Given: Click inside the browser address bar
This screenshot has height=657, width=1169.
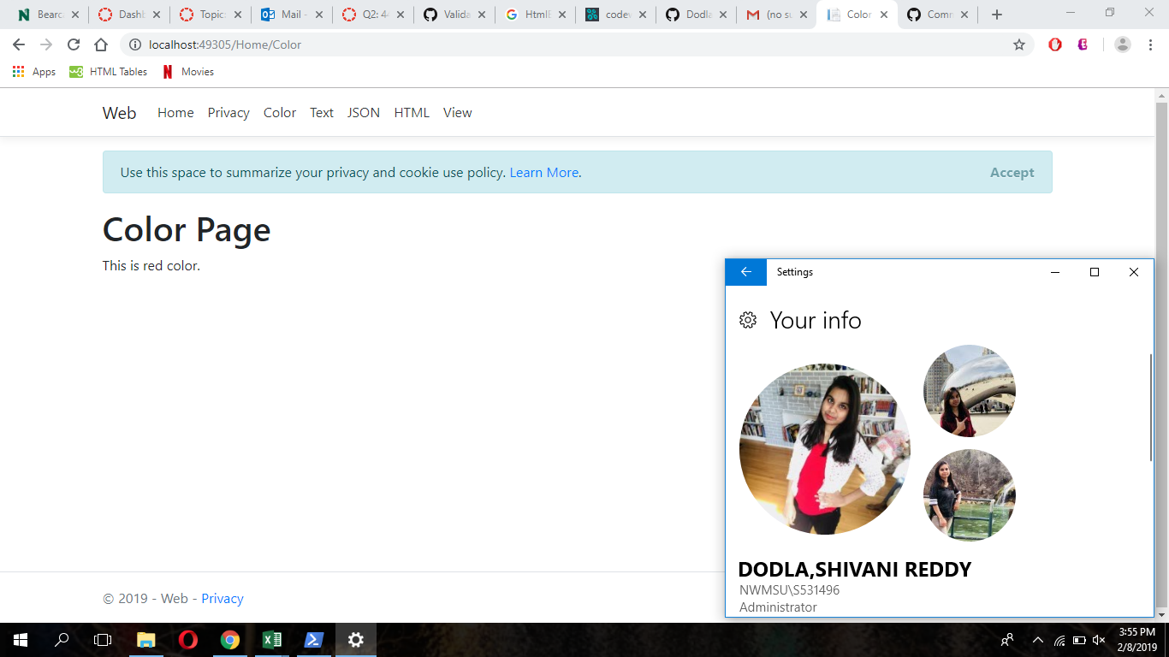Looking at the screenshot, I should (x=428, y=44).
